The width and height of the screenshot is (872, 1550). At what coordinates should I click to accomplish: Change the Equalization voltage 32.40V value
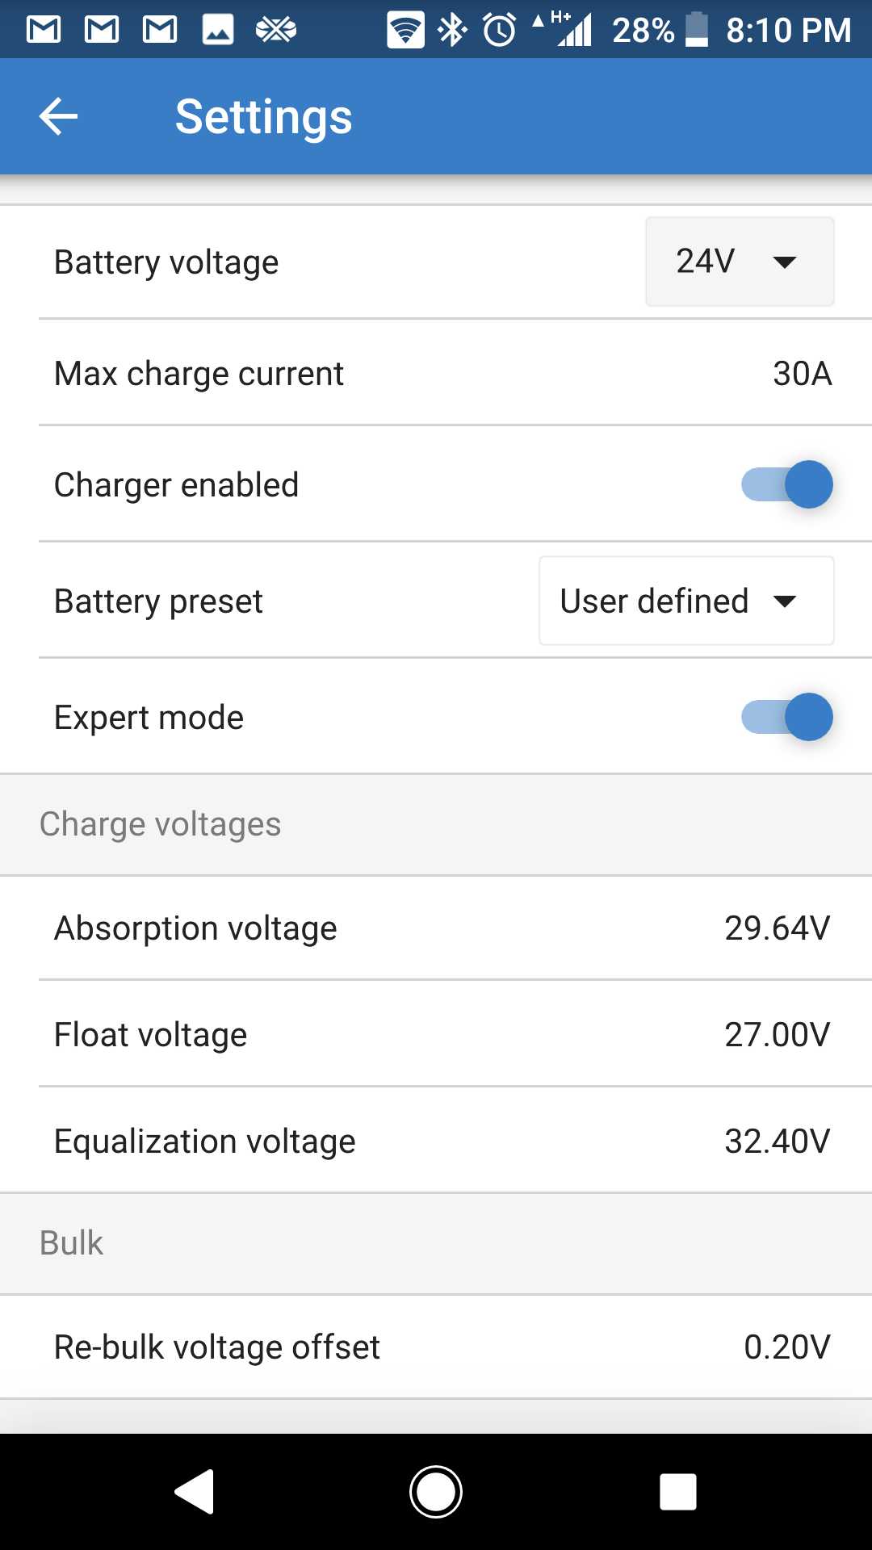[x=777, y=1142]
